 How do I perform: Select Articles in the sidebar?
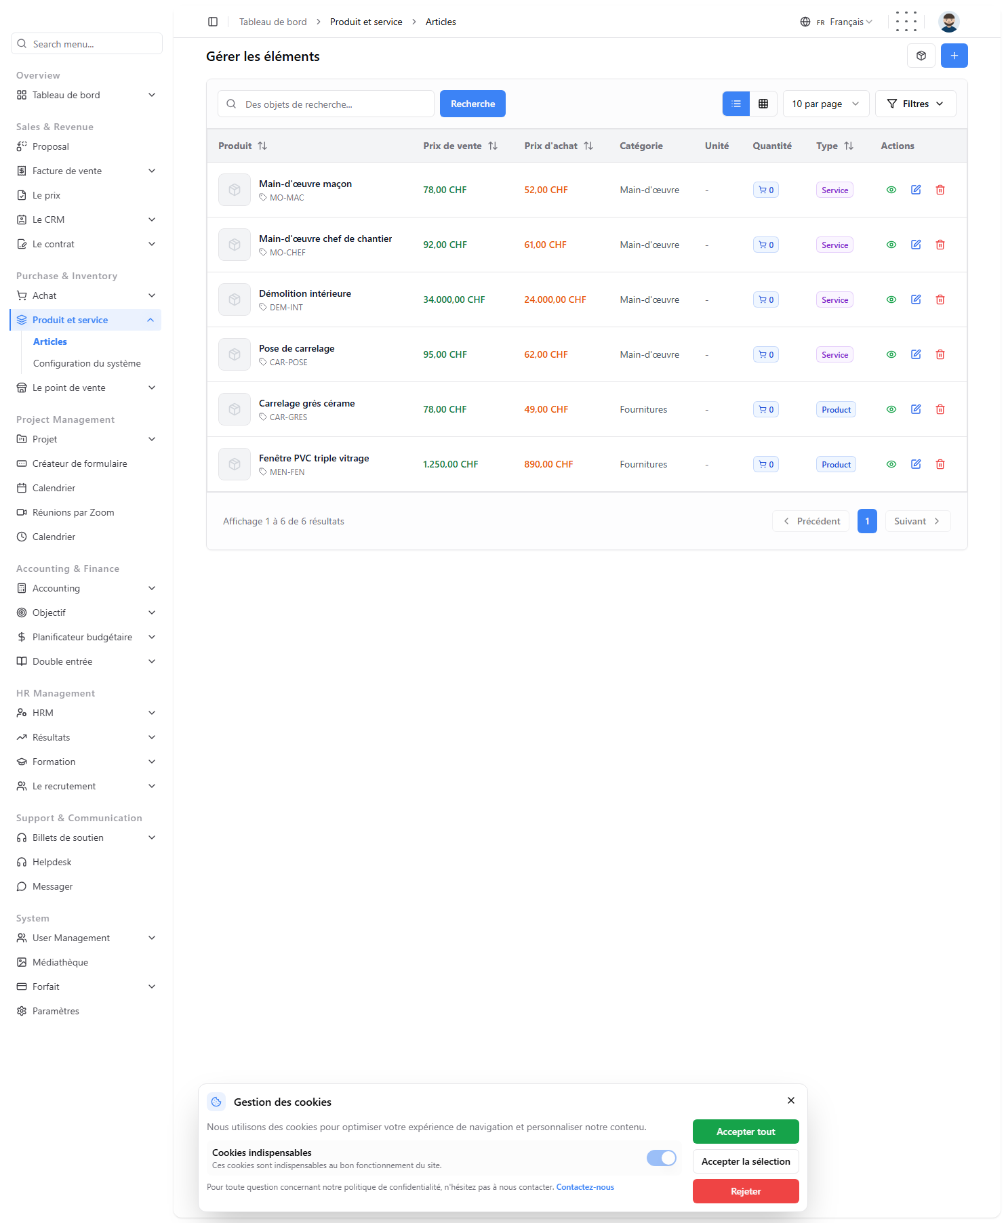tap(50, 341)
